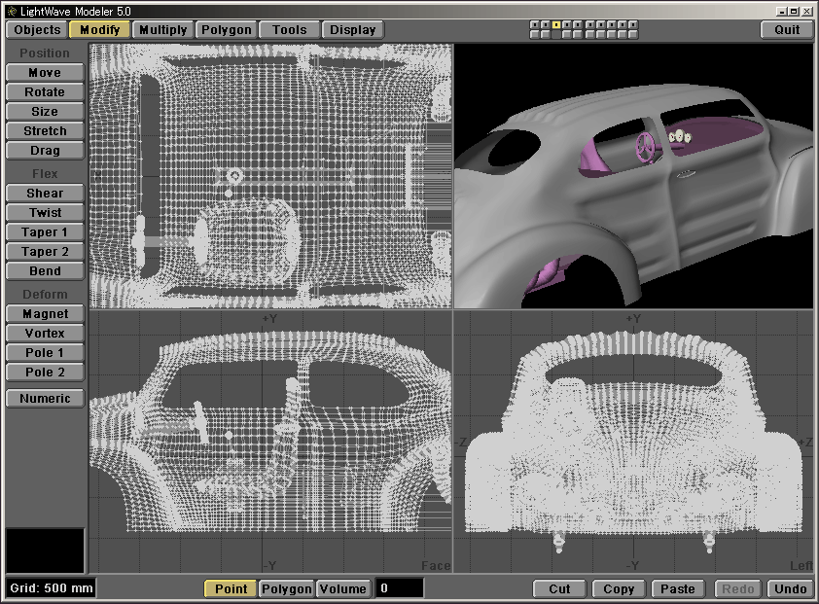
Task: Activate the highlighted foreground layer 3 button
Action: 556,24
